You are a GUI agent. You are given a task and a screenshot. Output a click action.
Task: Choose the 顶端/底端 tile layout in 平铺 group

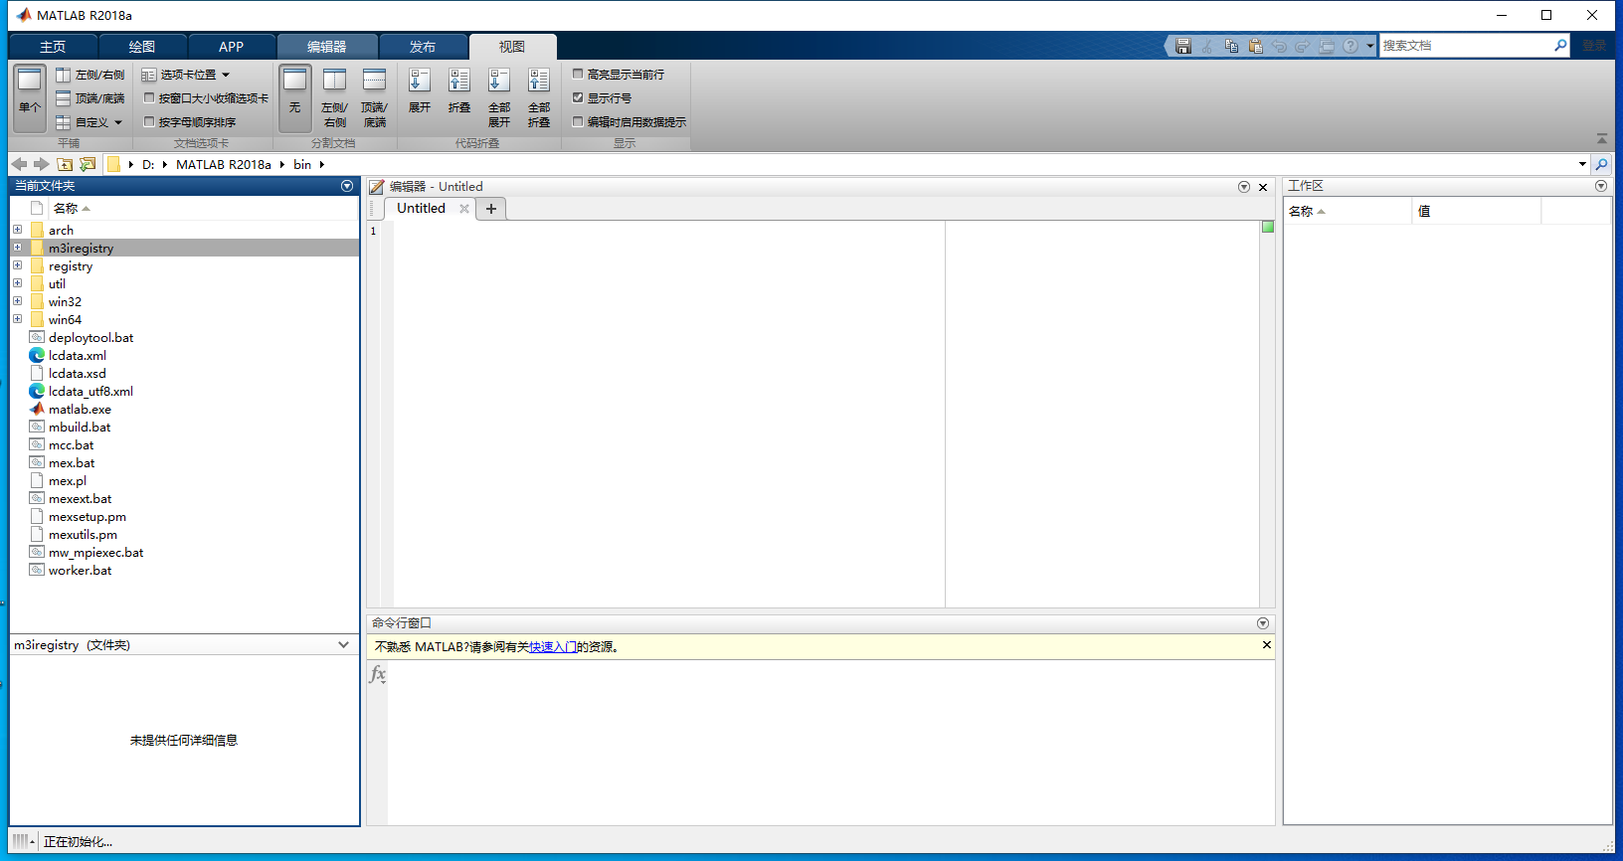(x=90, y=98)
